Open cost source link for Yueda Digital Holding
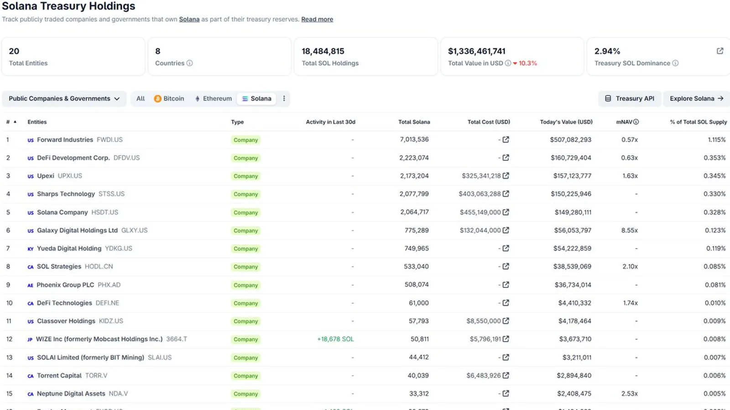Viewport: 730px width, 410px height. pyautogui.click(x=506, y=248)
